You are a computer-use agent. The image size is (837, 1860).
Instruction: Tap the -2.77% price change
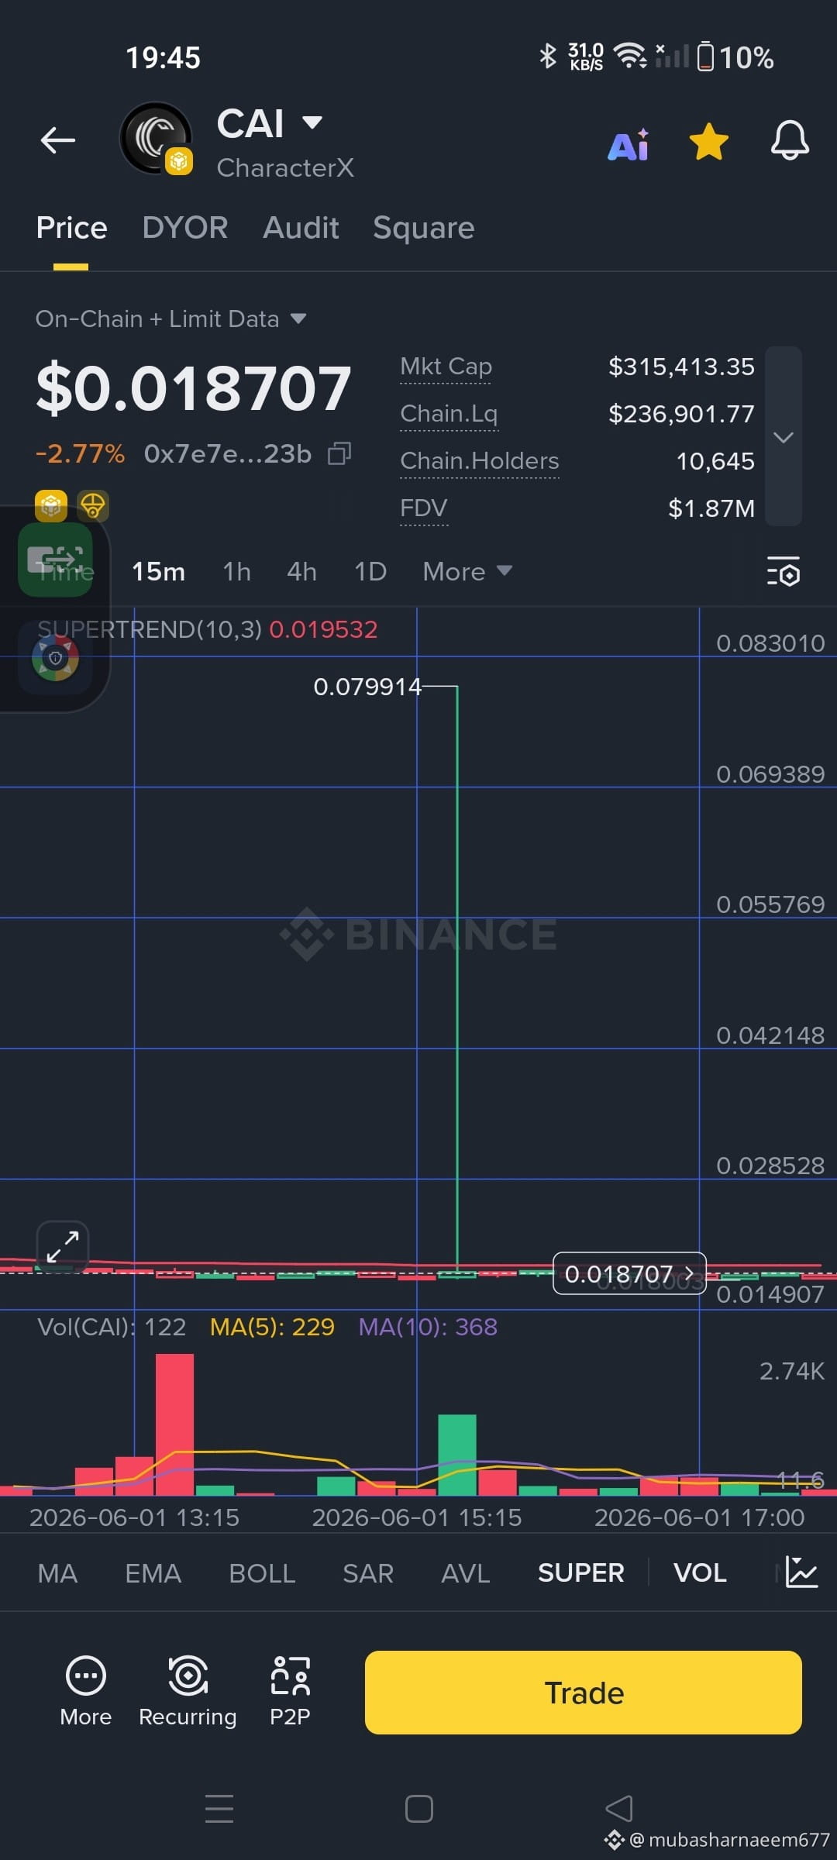80,453
